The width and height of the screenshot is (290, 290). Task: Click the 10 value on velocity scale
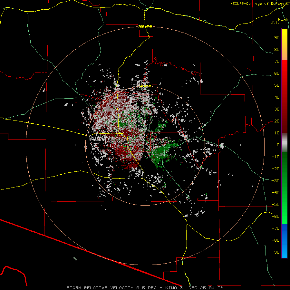coord(277,133)
